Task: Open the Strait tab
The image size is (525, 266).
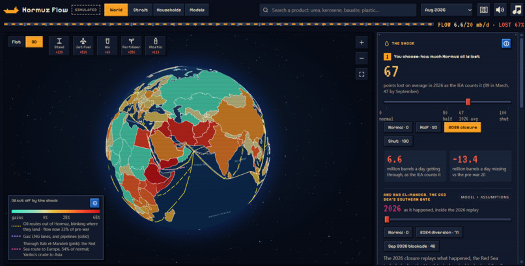Action: (140, 10)
